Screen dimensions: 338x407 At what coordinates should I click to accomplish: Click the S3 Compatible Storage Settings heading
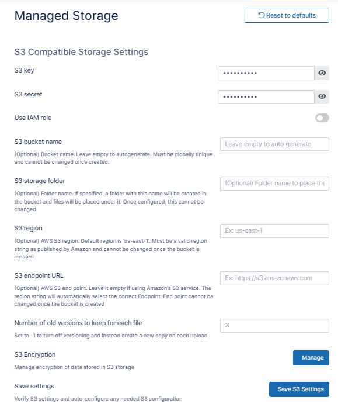click(x=81, y=52)
